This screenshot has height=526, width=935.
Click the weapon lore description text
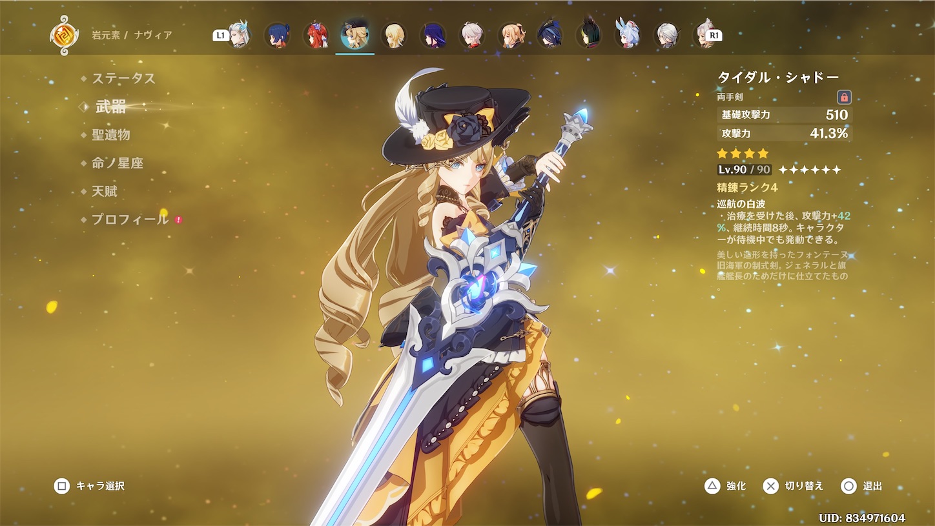(x=783, y=270)
